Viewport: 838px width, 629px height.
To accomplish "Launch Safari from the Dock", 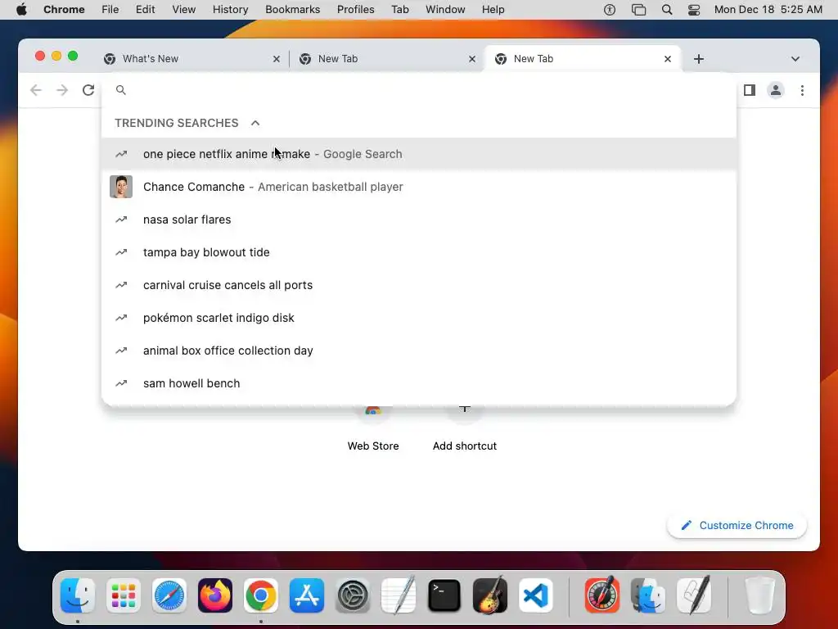I will [x=169, y=595].
